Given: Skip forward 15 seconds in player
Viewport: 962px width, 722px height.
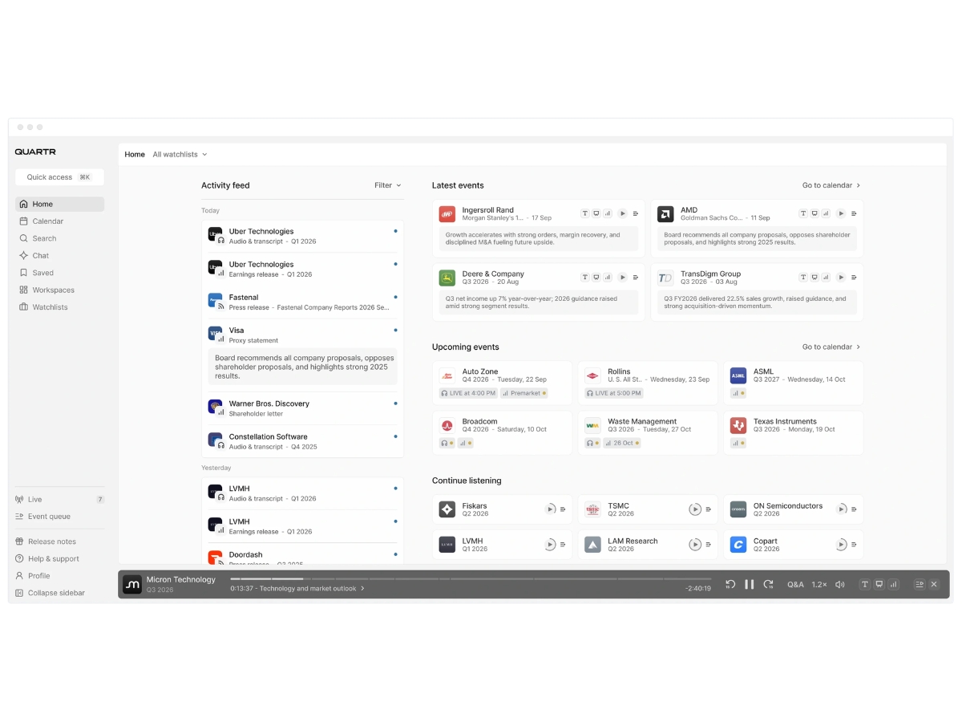Looking at the screenshot, I should coord(768,585).
